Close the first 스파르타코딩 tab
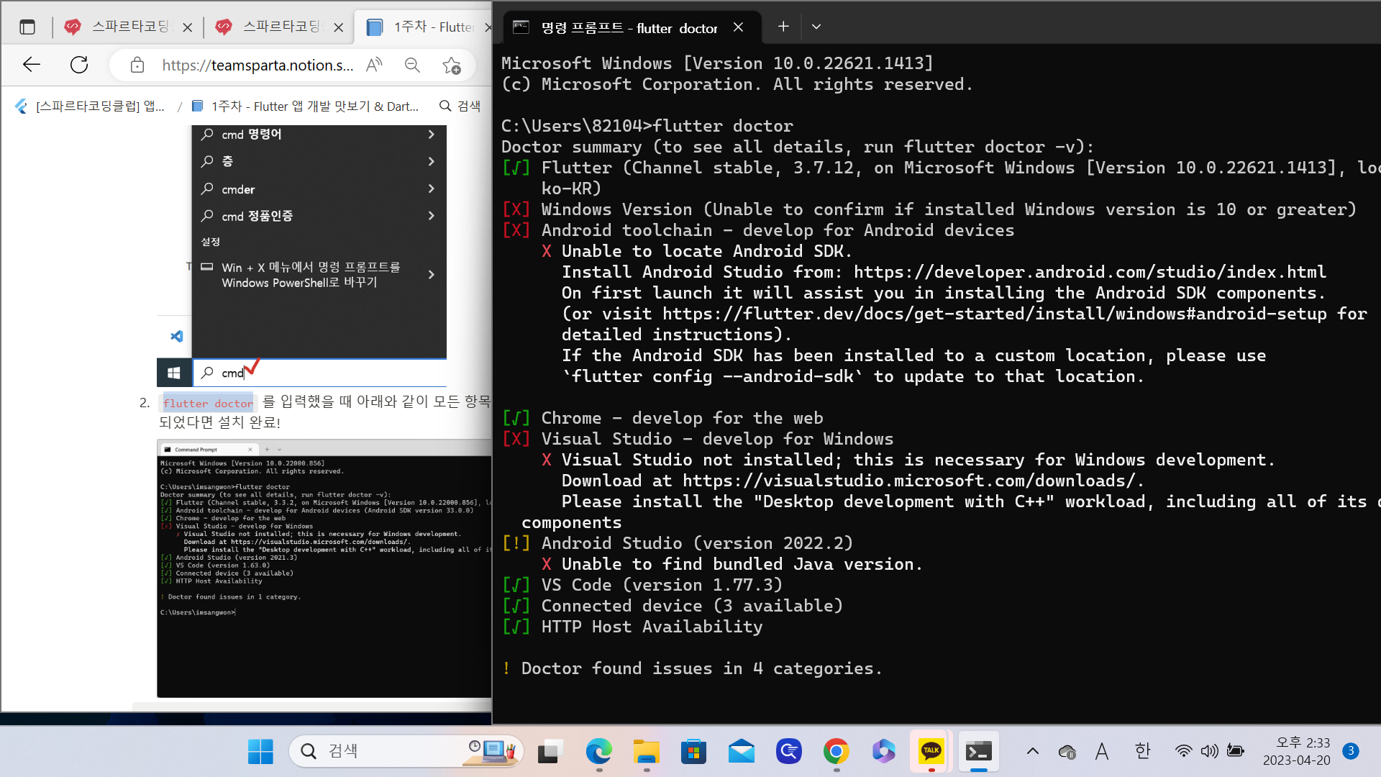The height and width of the screenshot is (777, 1381). [x=188, y=27]
